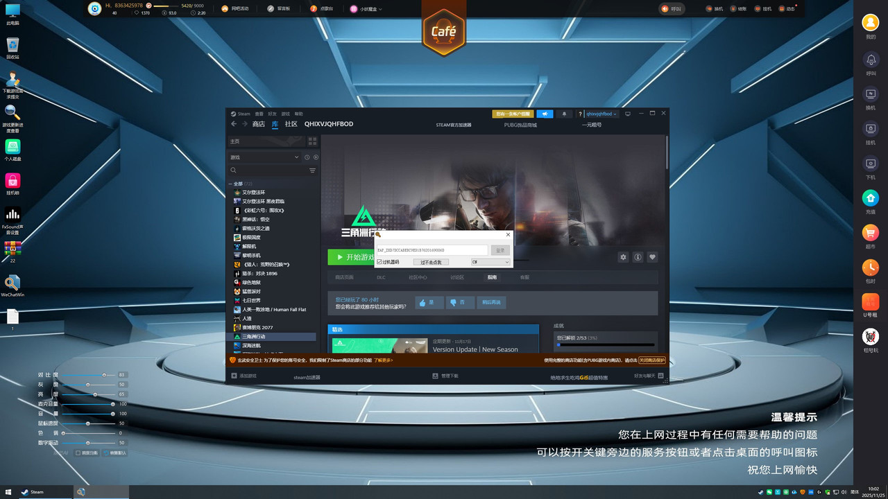The height and width of the screenshot is (499, 888).
Task: Open the 社区 community tab
Action: coord(291,124)
